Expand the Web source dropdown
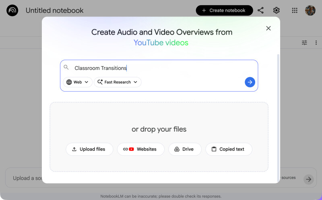 [78, 82]
